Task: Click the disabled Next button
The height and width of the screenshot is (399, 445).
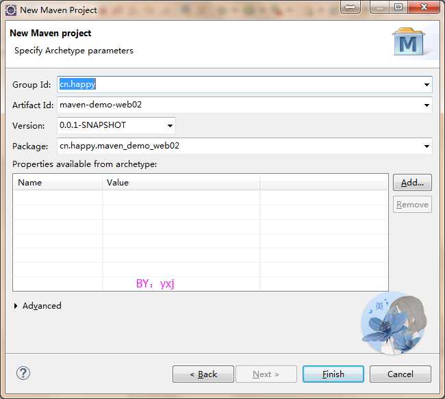Action: (266, 374)
